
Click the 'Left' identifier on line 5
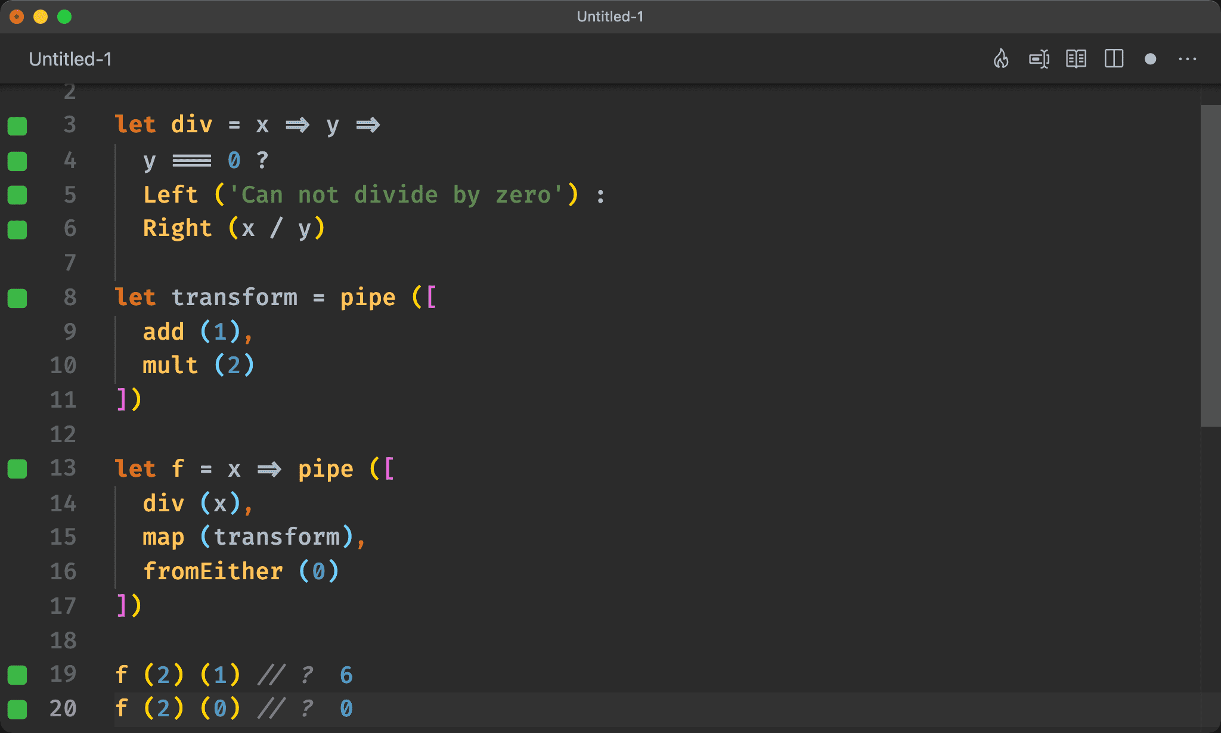pos(171,195)
